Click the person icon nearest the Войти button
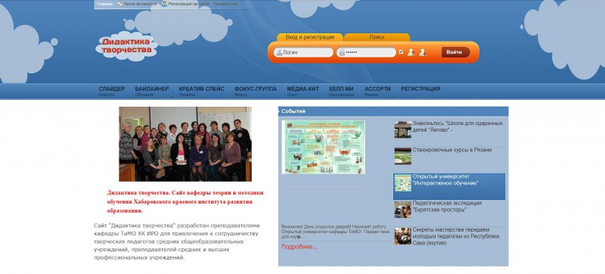This screenshot has height=274, width=605. pyautogui.click(x=423, y=52)
